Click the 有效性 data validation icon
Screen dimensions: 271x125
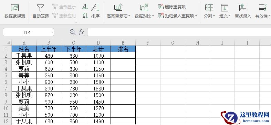pos(263,8)
